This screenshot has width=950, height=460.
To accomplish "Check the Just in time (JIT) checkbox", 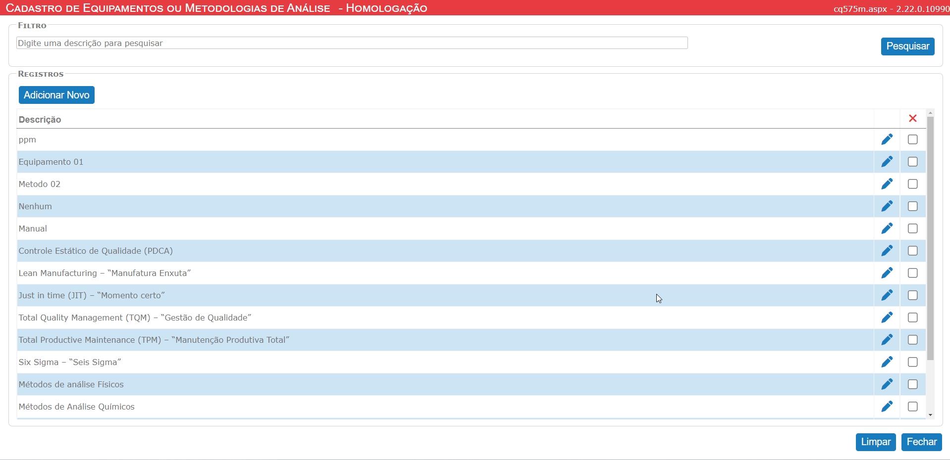I will (x=913, y=295).
